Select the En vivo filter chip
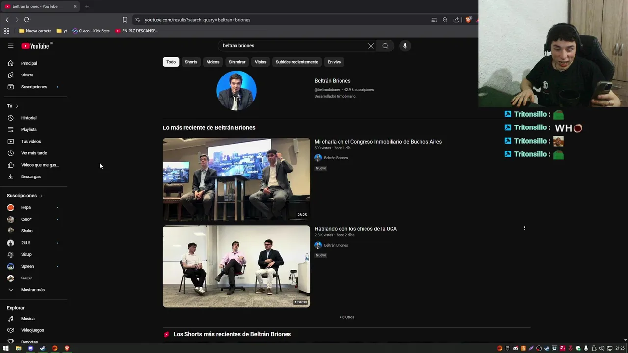Screen dimensions: 628x353 [334, 62]
